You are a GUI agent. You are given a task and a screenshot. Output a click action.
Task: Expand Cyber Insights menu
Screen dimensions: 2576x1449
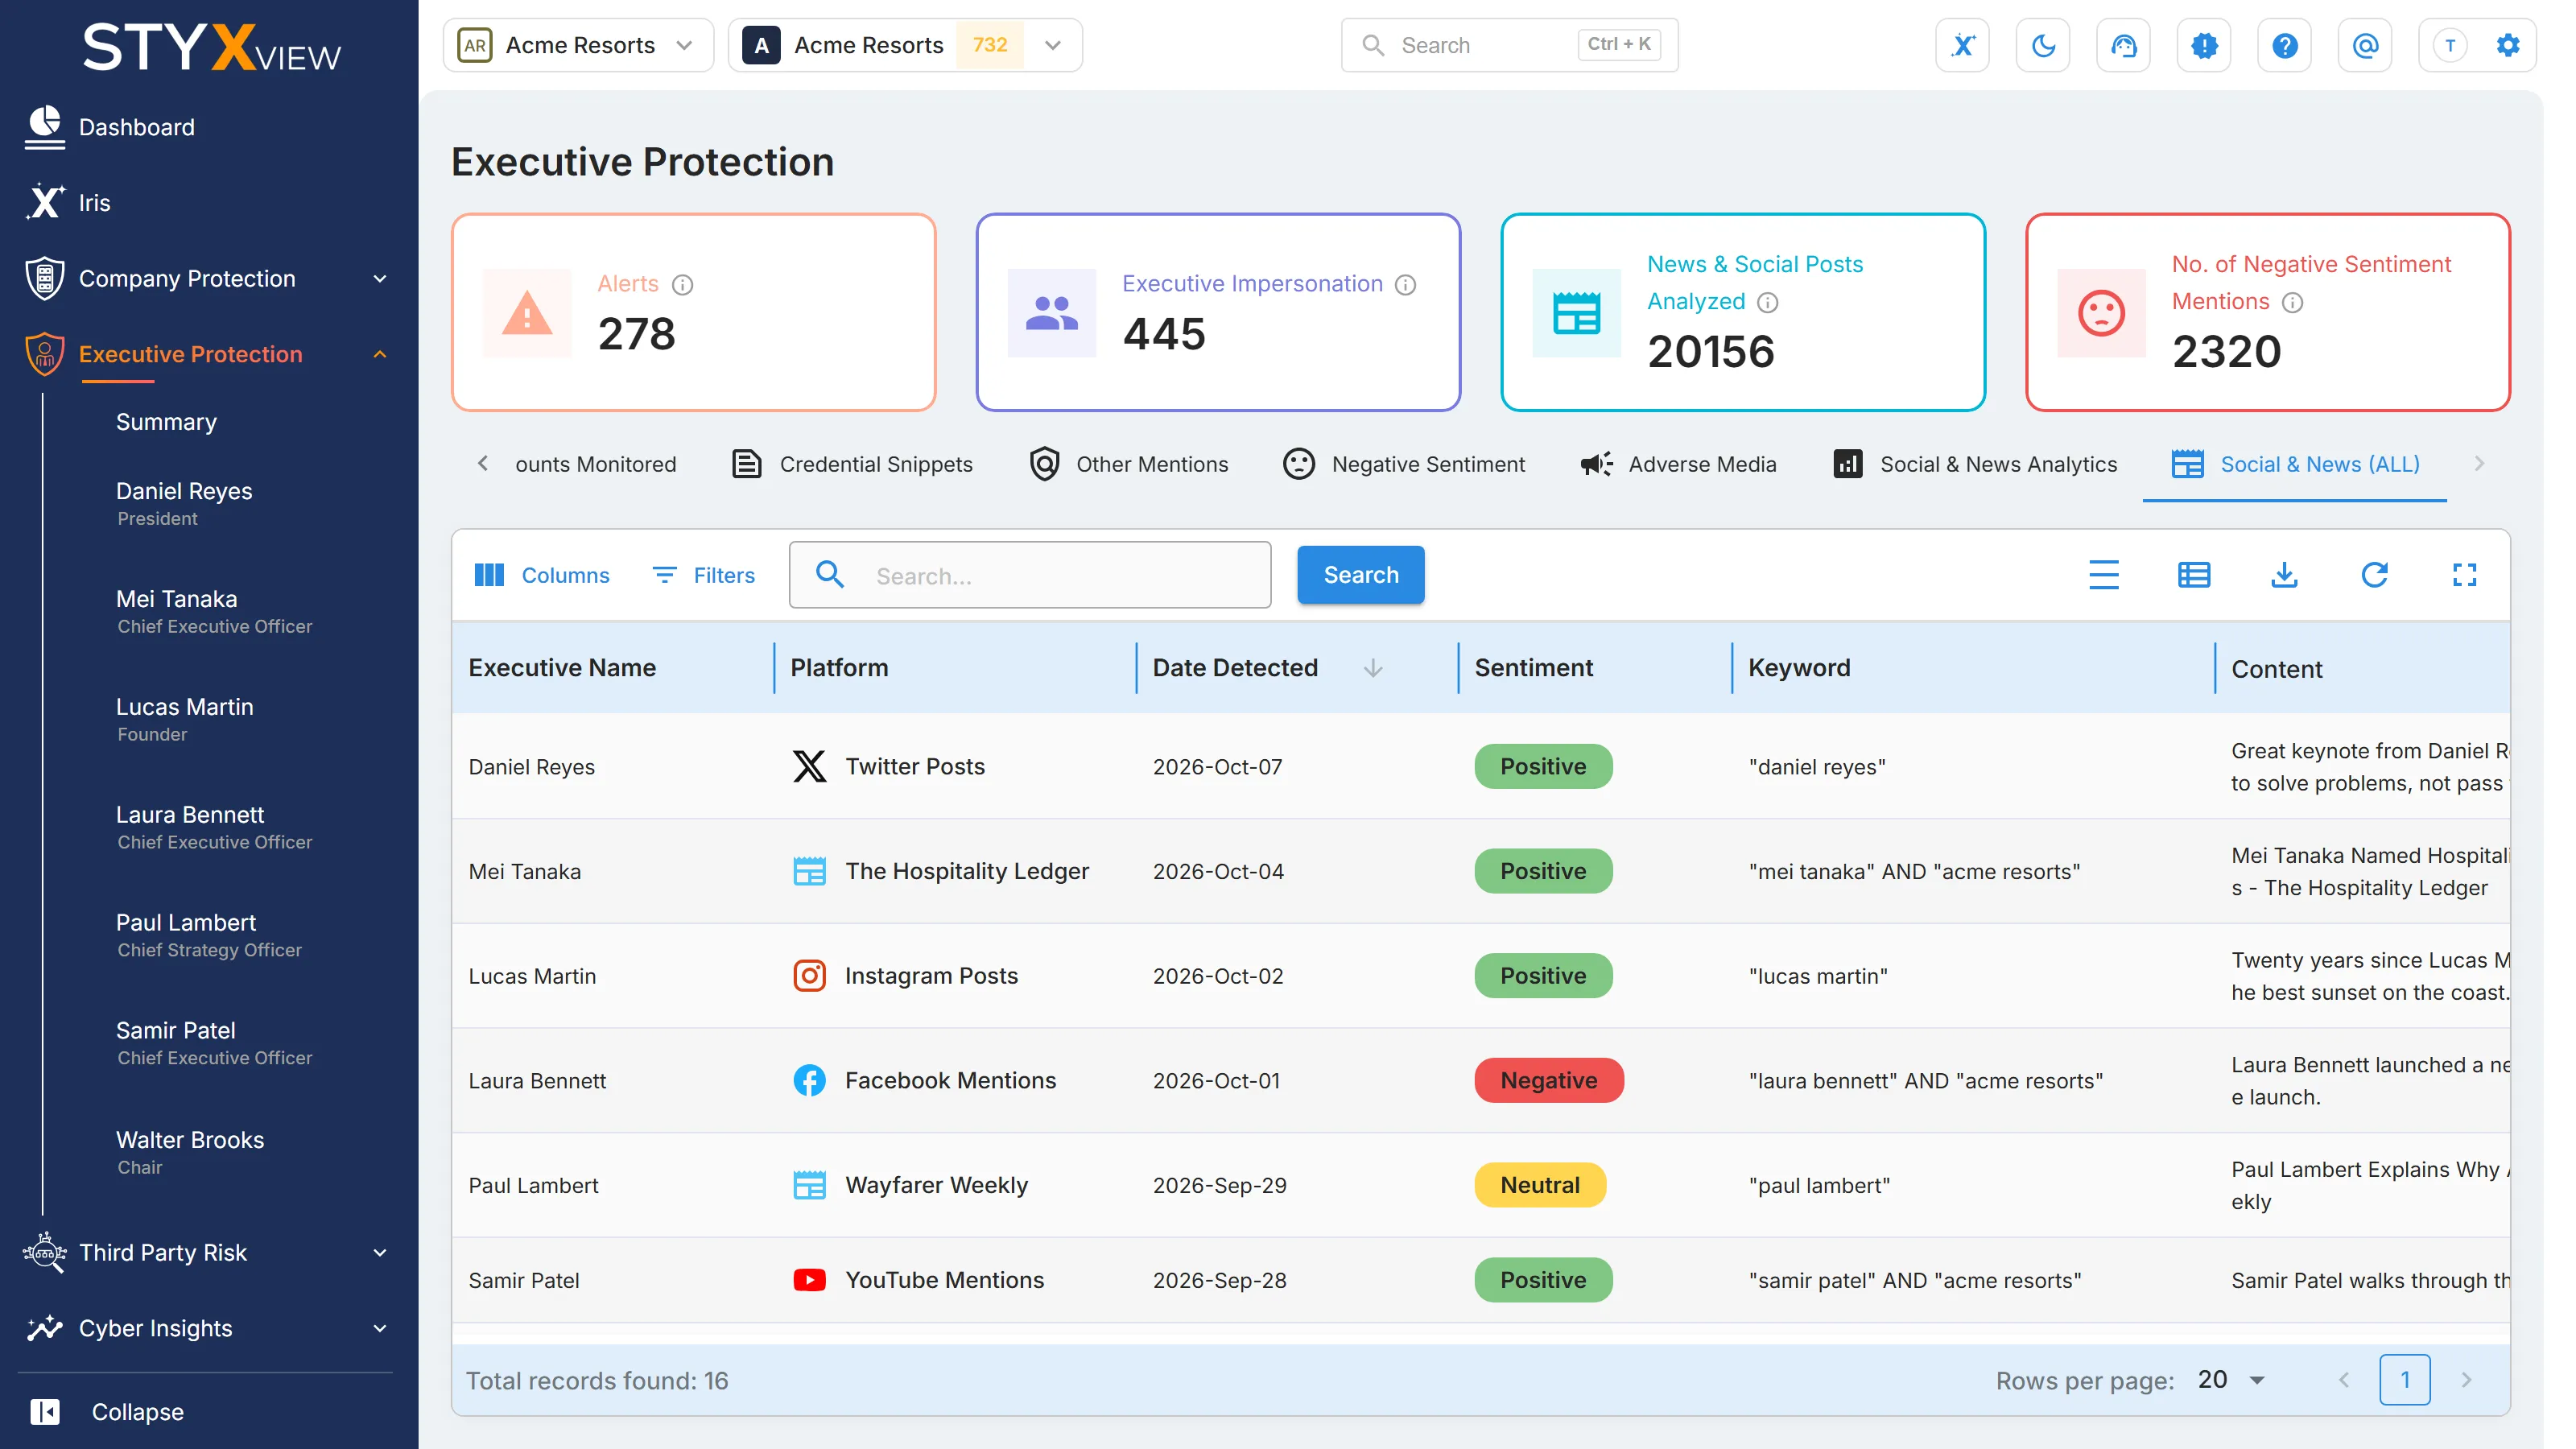(x=209, y=1328)
